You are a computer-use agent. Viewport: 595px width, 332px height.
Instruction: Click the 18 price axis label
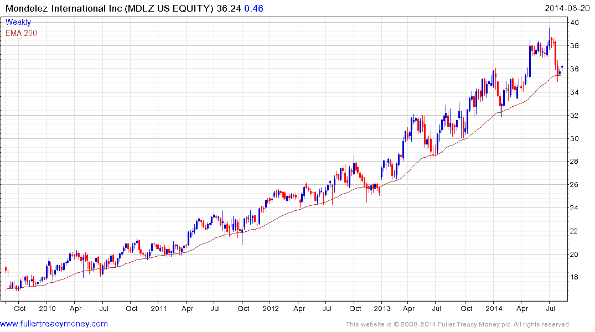pos(575,277)
